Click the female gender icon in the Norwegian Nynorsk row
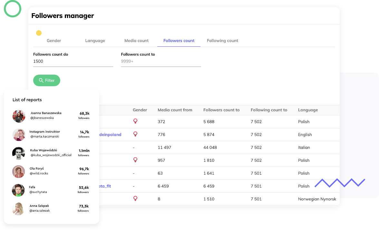Image resolution: width=379 pixels, height=230 pixels. (x=135, y=198)
